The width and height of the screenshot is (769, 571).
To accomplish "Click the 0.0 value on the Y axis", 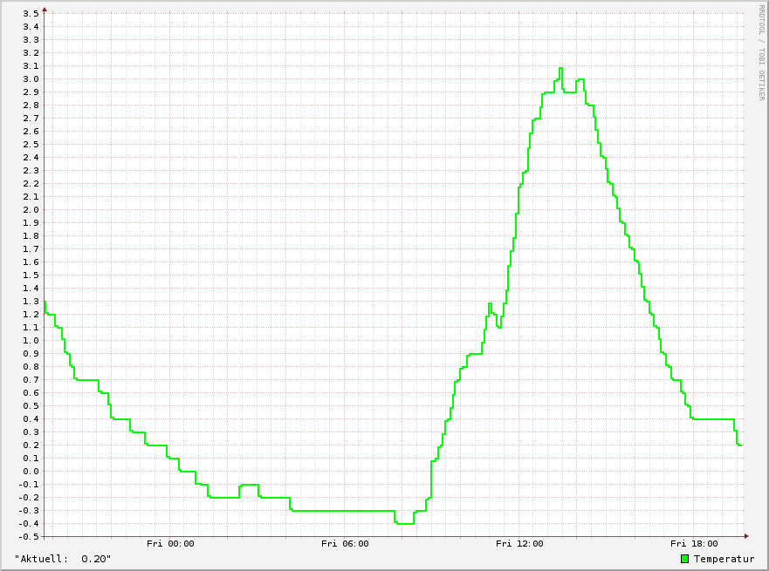I will (31, 471).
